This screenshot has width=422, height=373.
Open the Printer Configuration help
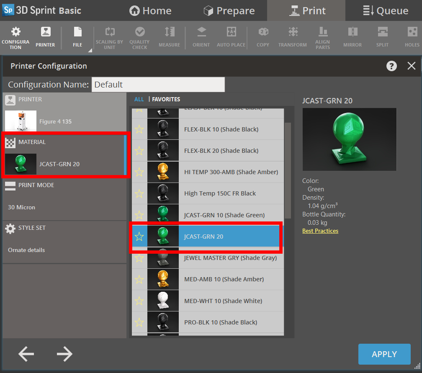click(391, 66)
